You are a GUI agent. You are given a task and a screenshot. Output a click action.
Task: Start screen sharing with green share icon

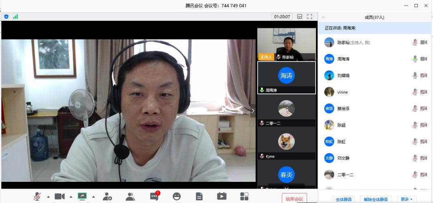point(82,196)
